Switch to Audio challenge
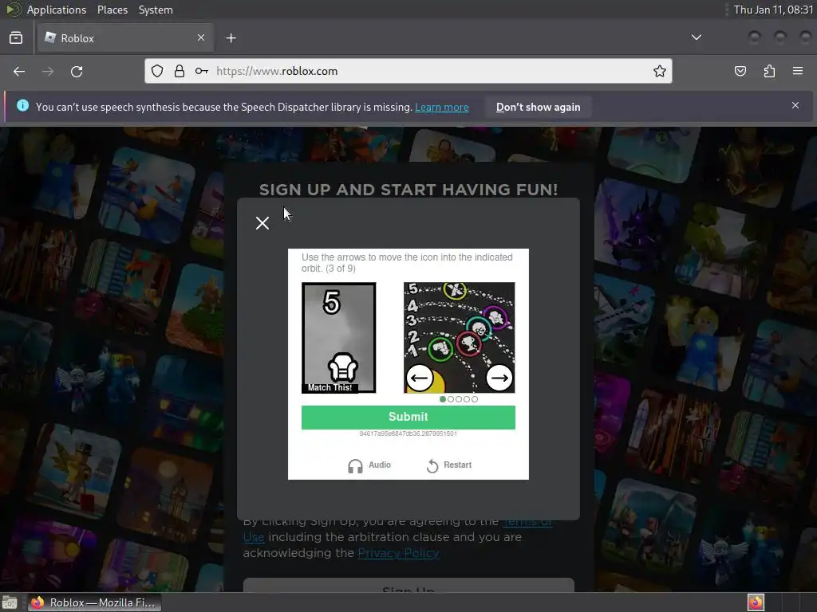The height and width of the screenshot is (612, 817). 369,465
